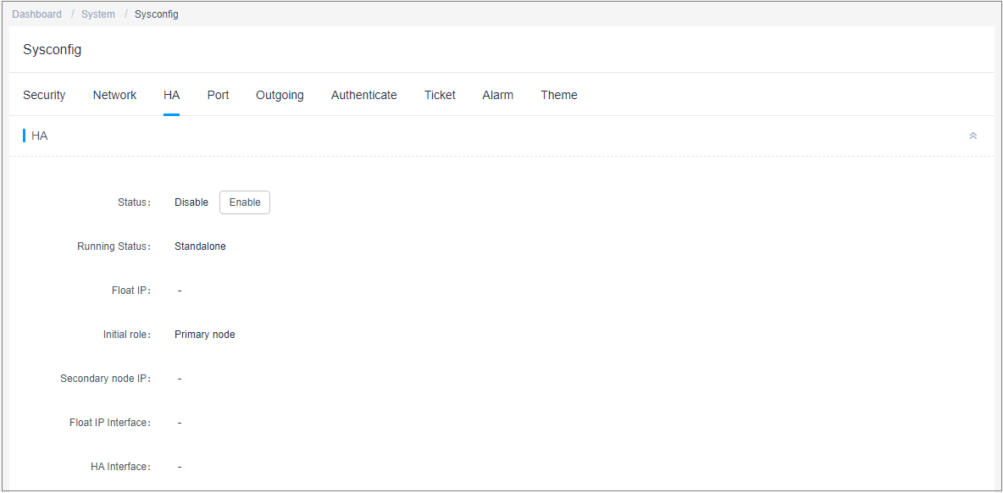
Task: Open the Ticket tab
Action: point(441,95)
